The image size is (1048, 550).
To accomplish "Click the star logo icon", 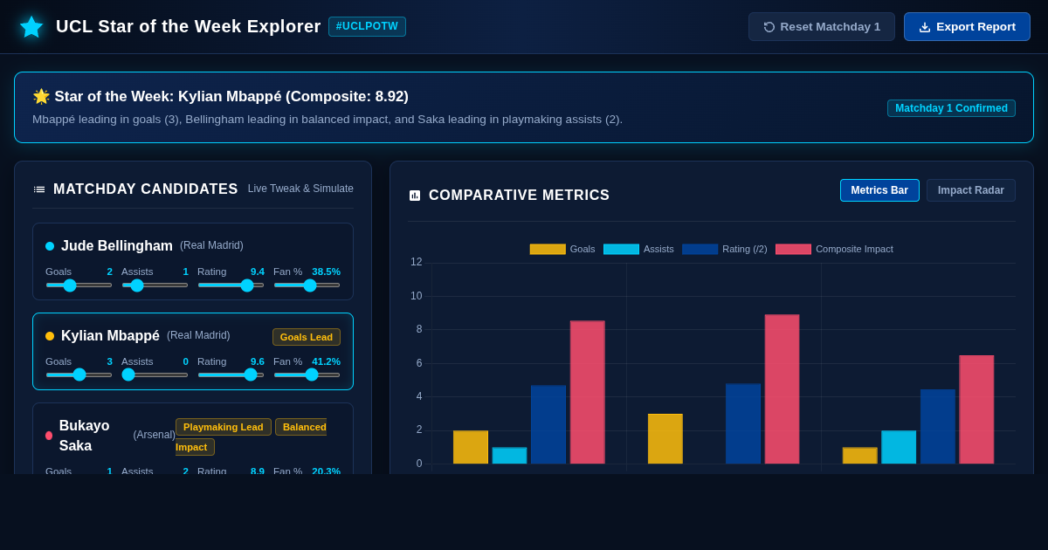I will (31, 27).
